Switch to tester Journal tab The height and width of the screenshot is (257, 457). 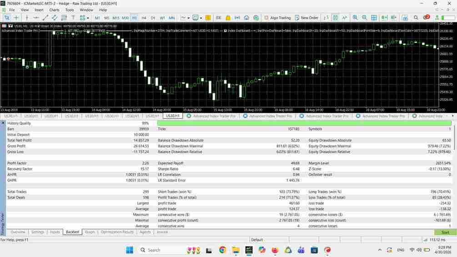(x=162, y=232)
